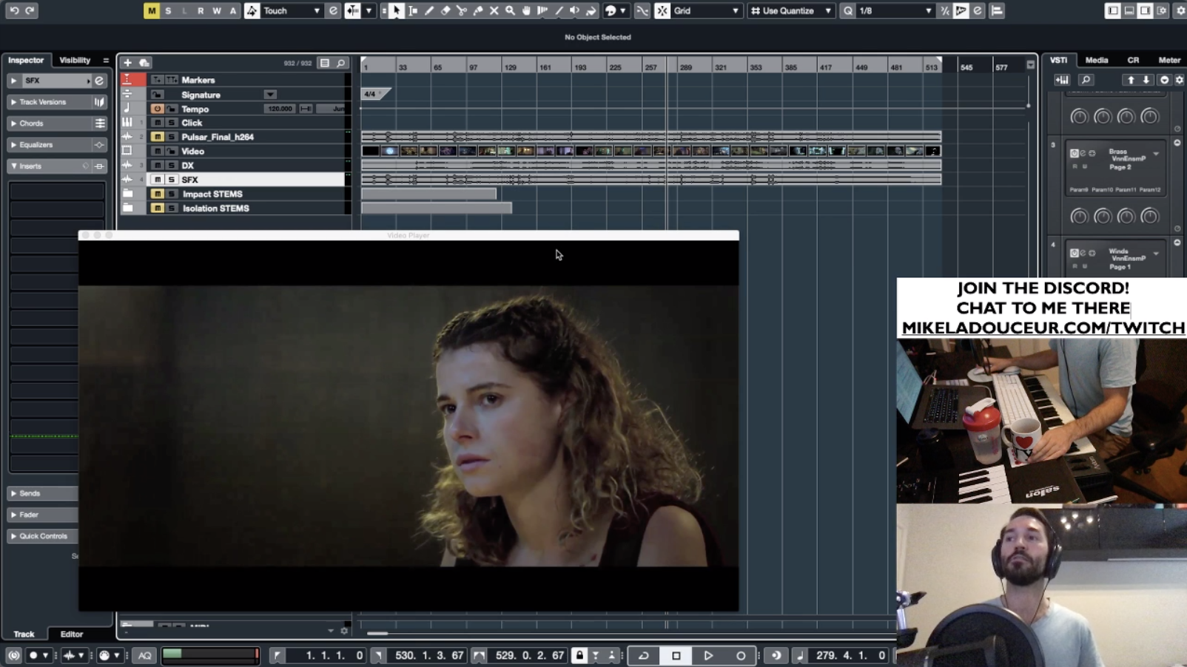Switch to the Inspector tab

tap(26, 61)
